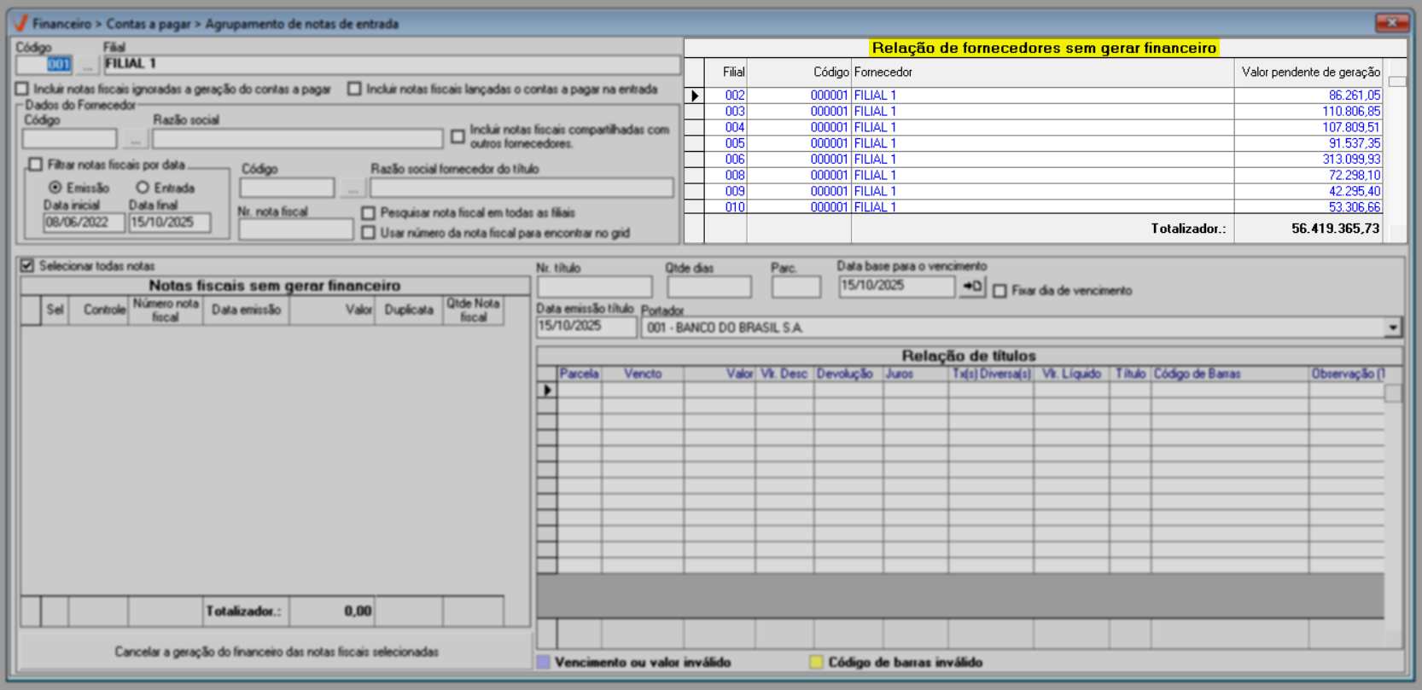Image resolution: width=1422 pixels, height=690 pixels.
Task: Sort by the 'Data emissão' column header
Action: point(246,310)
